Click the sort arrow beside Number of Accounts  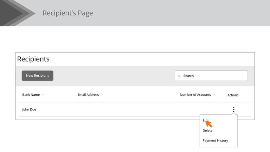pos(214,95)
